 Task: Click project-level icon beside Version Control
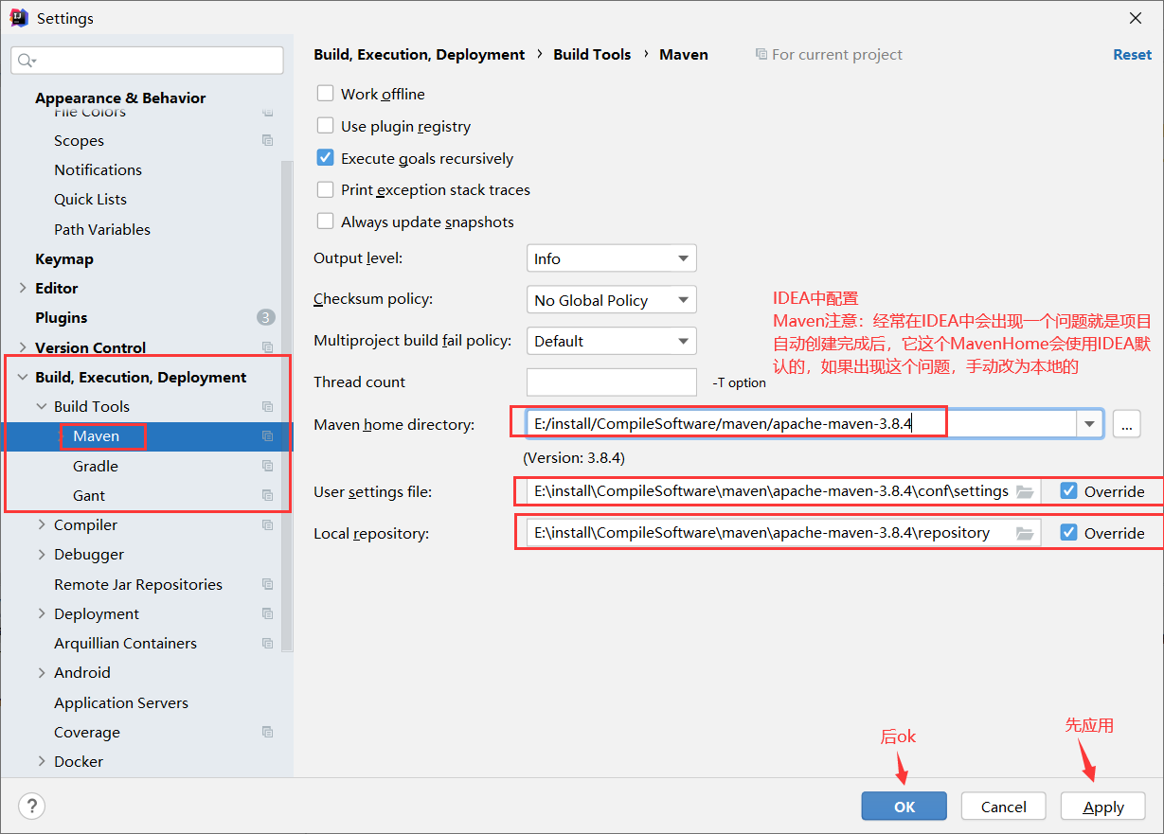[267, 347]
